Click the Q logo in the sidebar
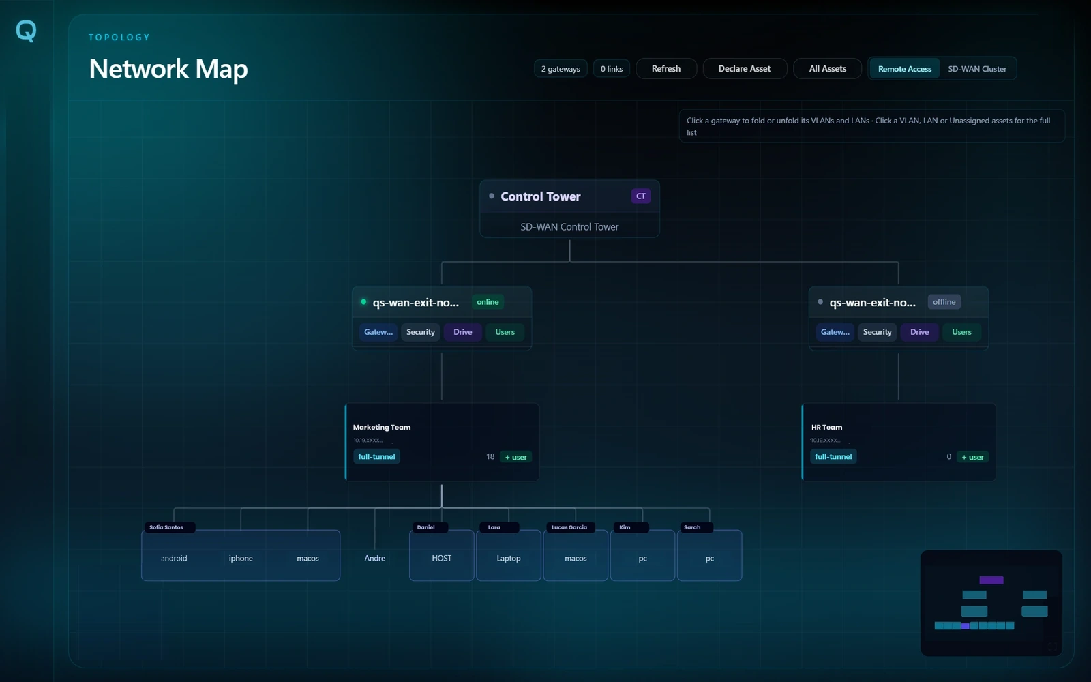This screenshot has width=1091, height=682. coord(26,31)
